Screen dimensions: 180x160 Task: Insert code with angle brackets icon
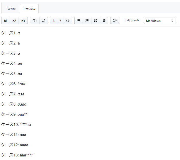(68, 21)
